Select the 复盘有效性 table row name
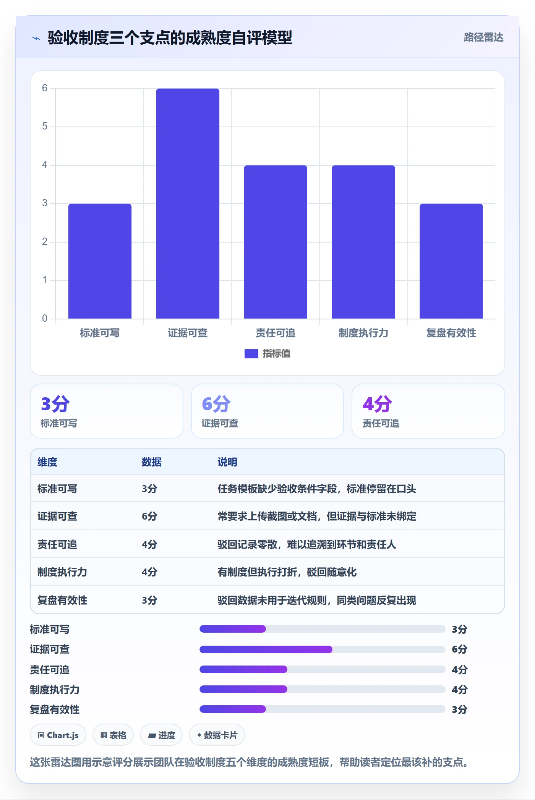 point(62,600)
